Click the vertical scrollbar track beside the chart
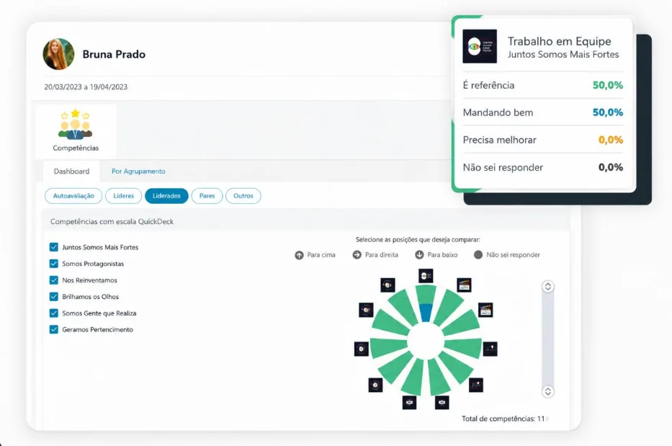The width and height of the screenshot is (672, 446). (x=547, y=339)
